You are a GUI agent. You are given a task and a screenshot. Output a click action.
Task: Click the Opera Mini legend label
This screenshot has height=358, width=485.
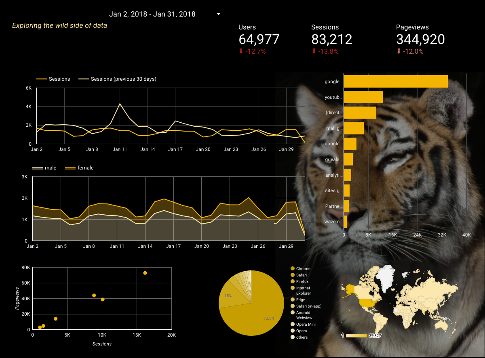coord(306,325)
